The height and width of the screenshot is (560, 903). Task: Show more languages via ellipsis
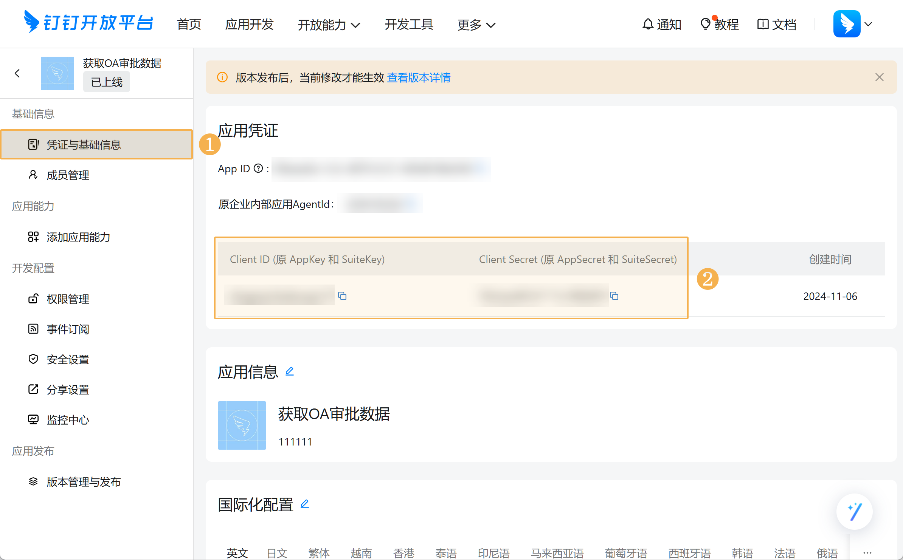[867, 552]
